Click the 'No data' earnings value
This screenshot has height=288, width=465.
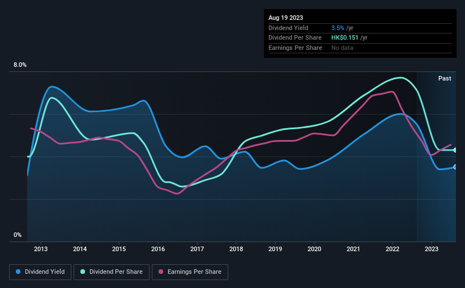pos(342,48)
